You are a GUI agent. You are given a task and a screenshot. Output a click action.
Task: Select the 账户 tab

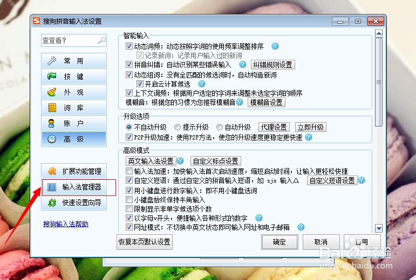pos(74,123)
